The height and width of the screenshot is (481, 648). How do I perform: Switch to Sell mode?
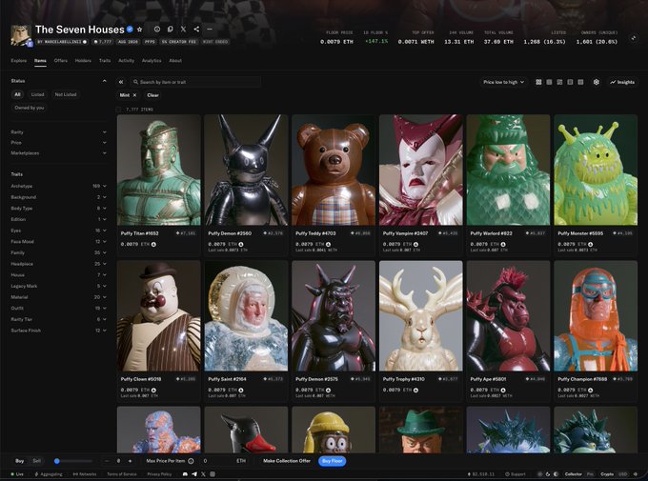(37, 461)
